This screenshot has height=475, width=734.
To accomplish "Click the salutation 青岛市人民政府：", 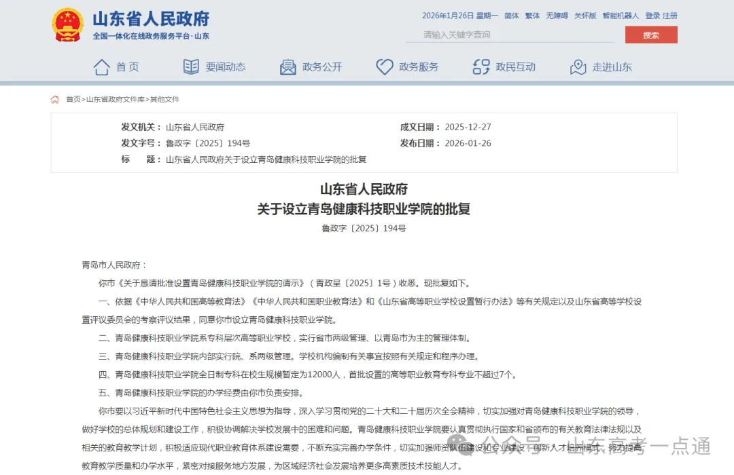I will (114, 265).
